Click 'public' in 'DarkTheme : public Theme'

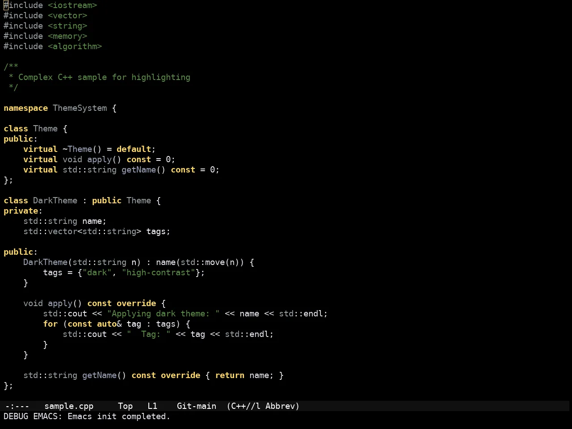click(x=107, y=201)
